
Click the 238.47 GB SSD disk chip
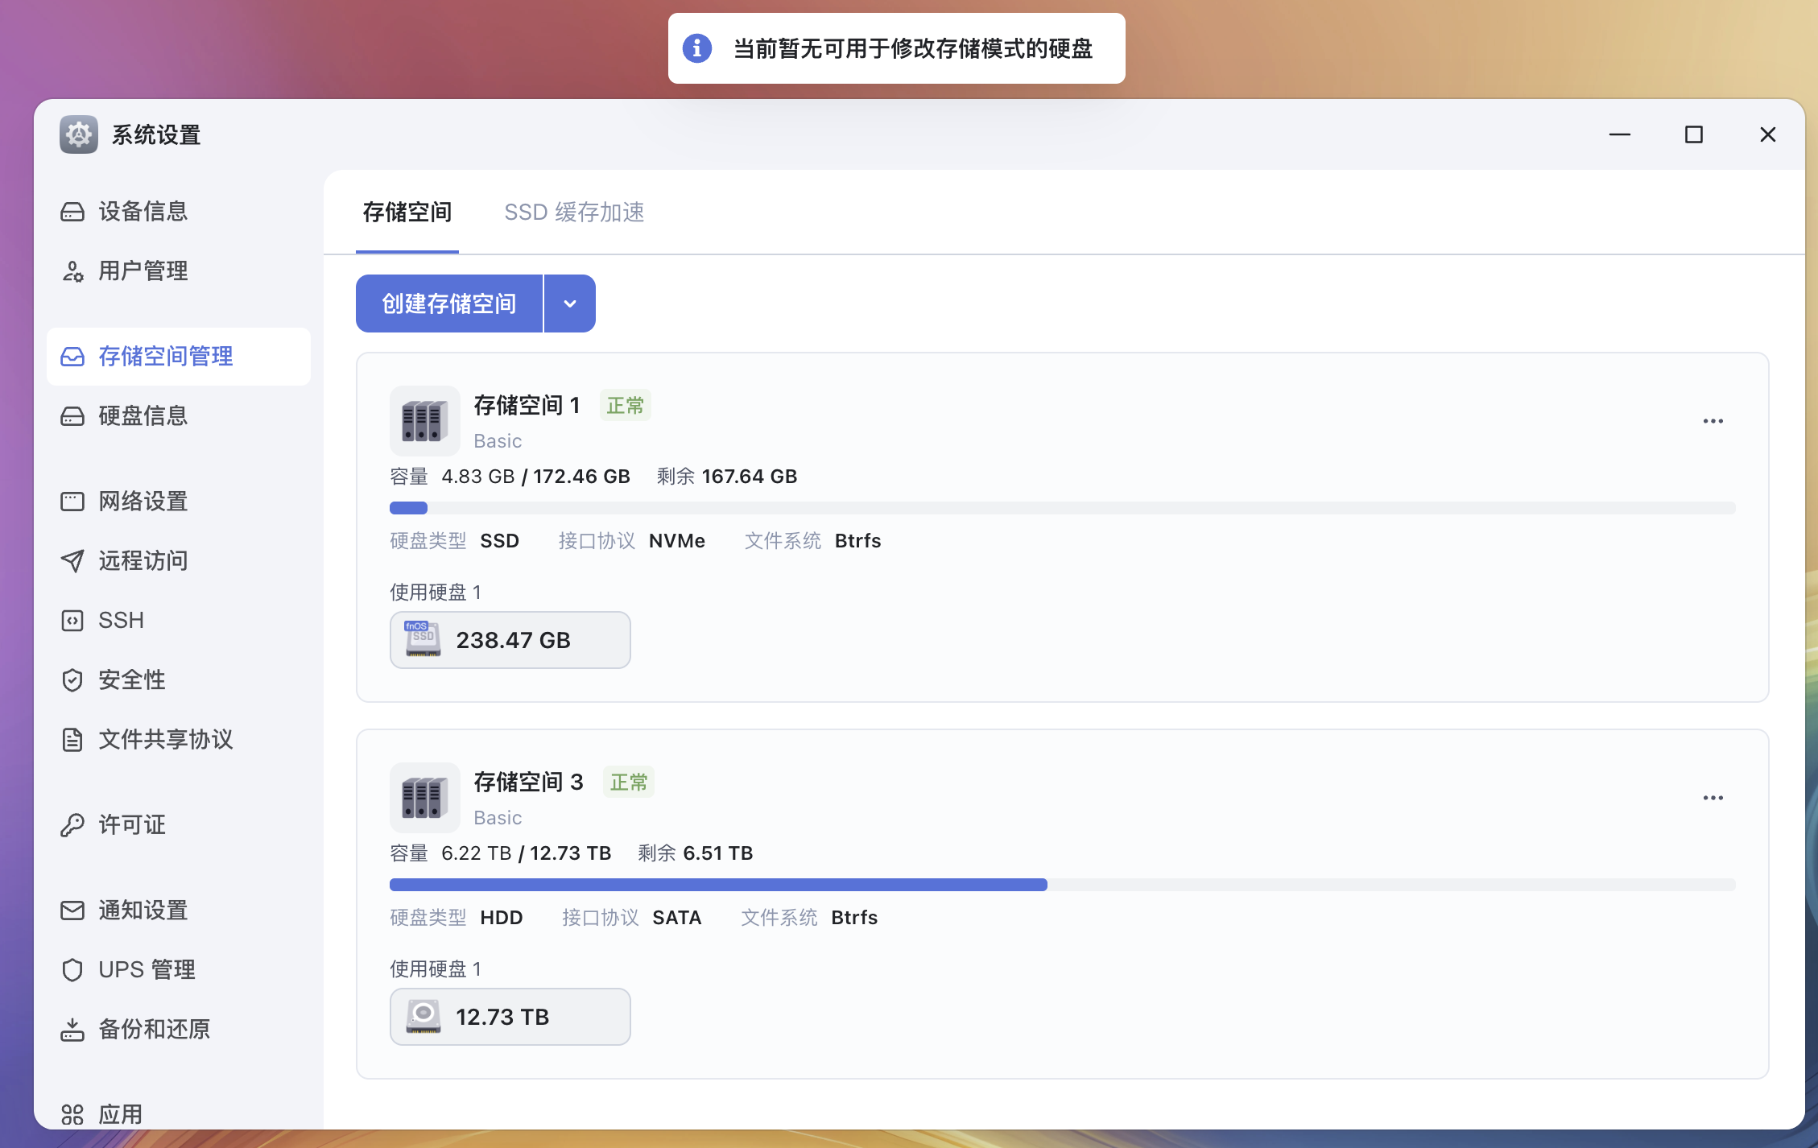(510, 640)
